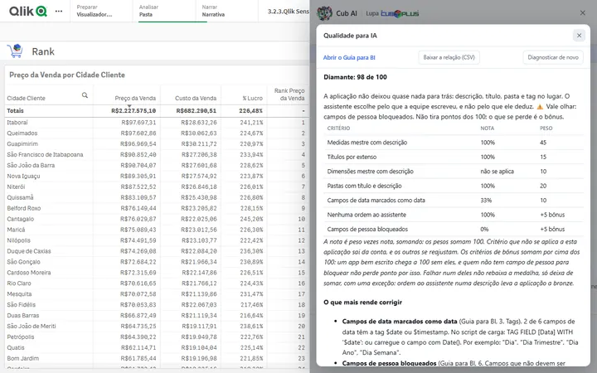Sort by Custo da Venda column header
The image size is (597, 373).
(x=196, y=98)
